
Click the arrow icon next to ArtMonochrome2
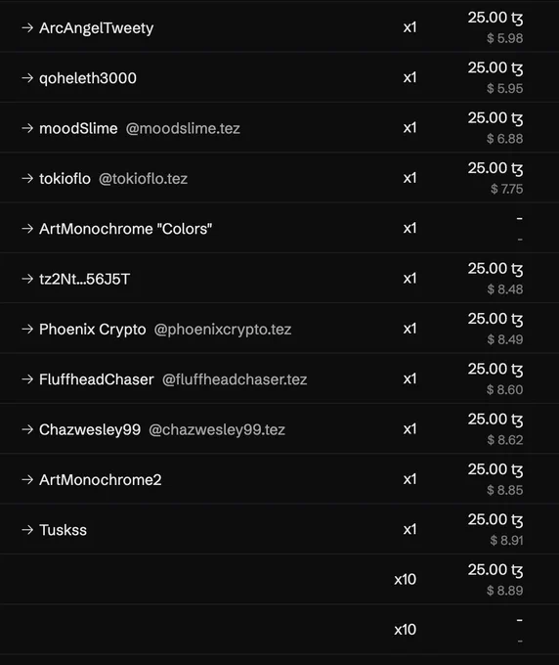click(27, 479)
